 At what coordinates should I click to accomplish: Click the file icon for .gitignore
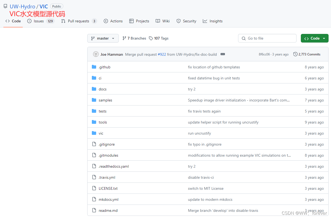point(94,144)
